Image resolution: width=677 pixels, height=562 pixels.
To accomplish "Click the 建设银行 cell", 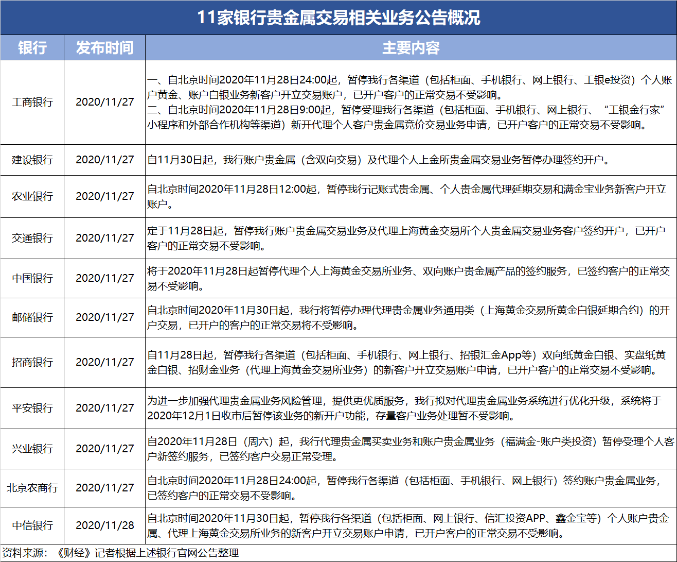I will click(32, 160).
